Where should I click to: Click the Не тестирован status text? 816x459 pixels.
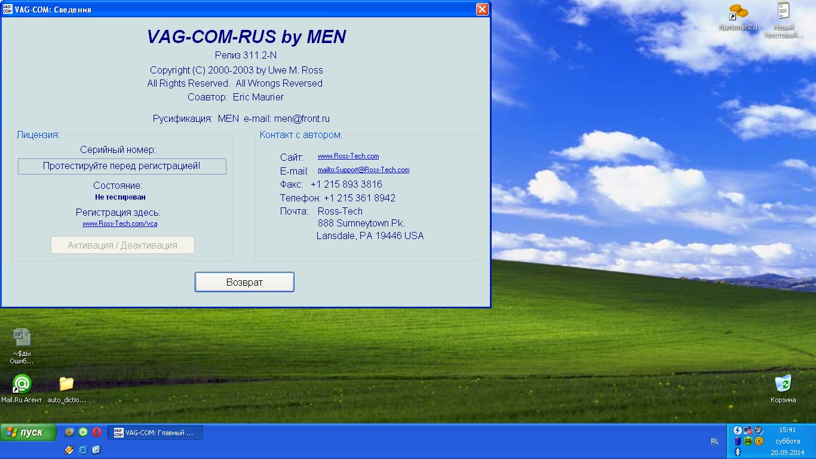click(120, 197)
